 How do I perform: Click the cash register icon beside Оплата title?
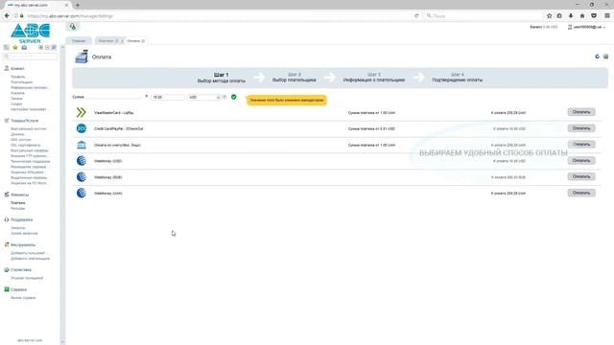[x=82, y=57]
